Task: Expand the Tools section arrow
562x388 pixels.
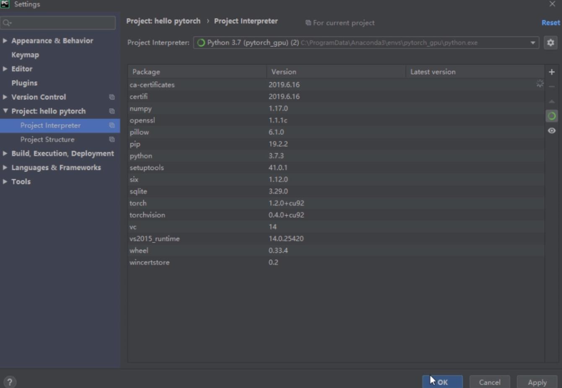Action: point(5,182)
